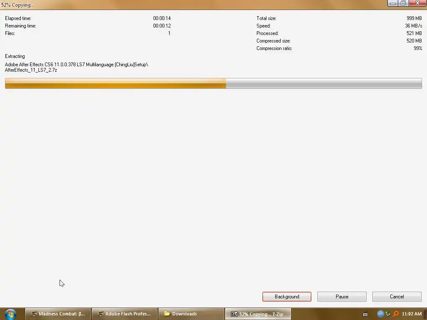
Task: Click the Compressed size value 520 MB
Action: tap(414, 41)
